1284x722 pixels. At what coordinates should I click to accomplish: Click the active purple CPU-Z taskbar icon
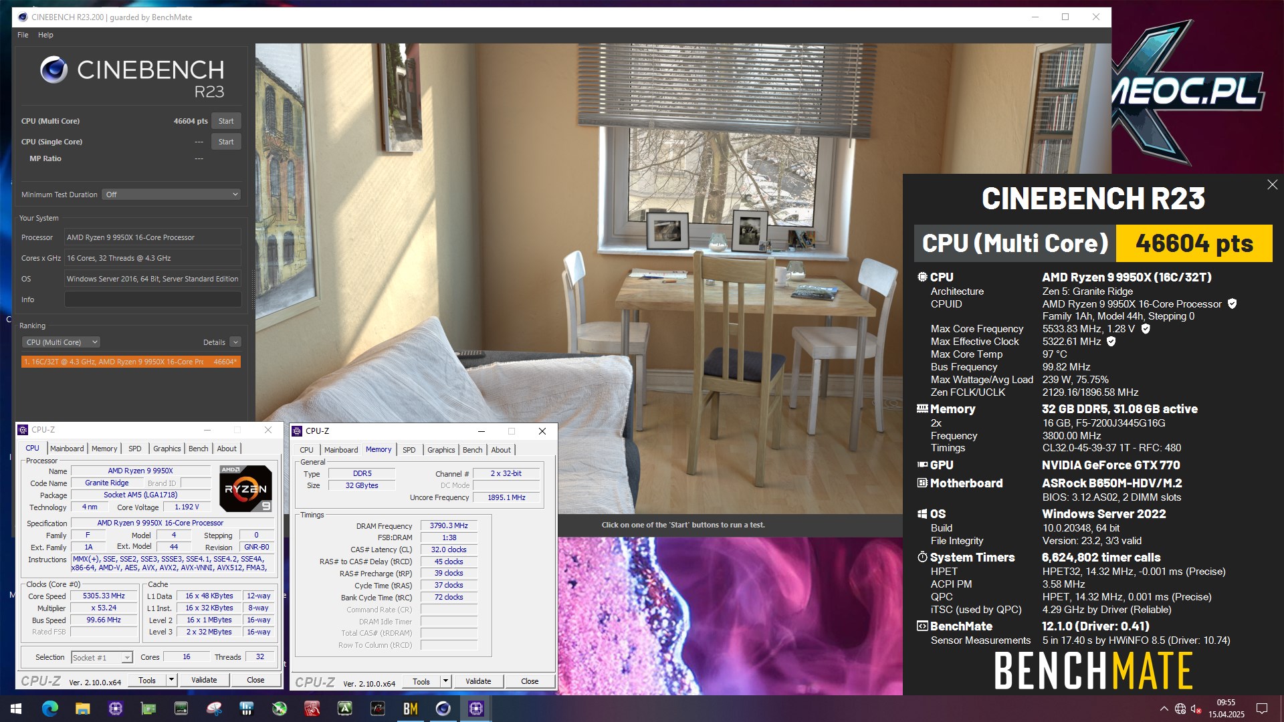pos(476,709)
